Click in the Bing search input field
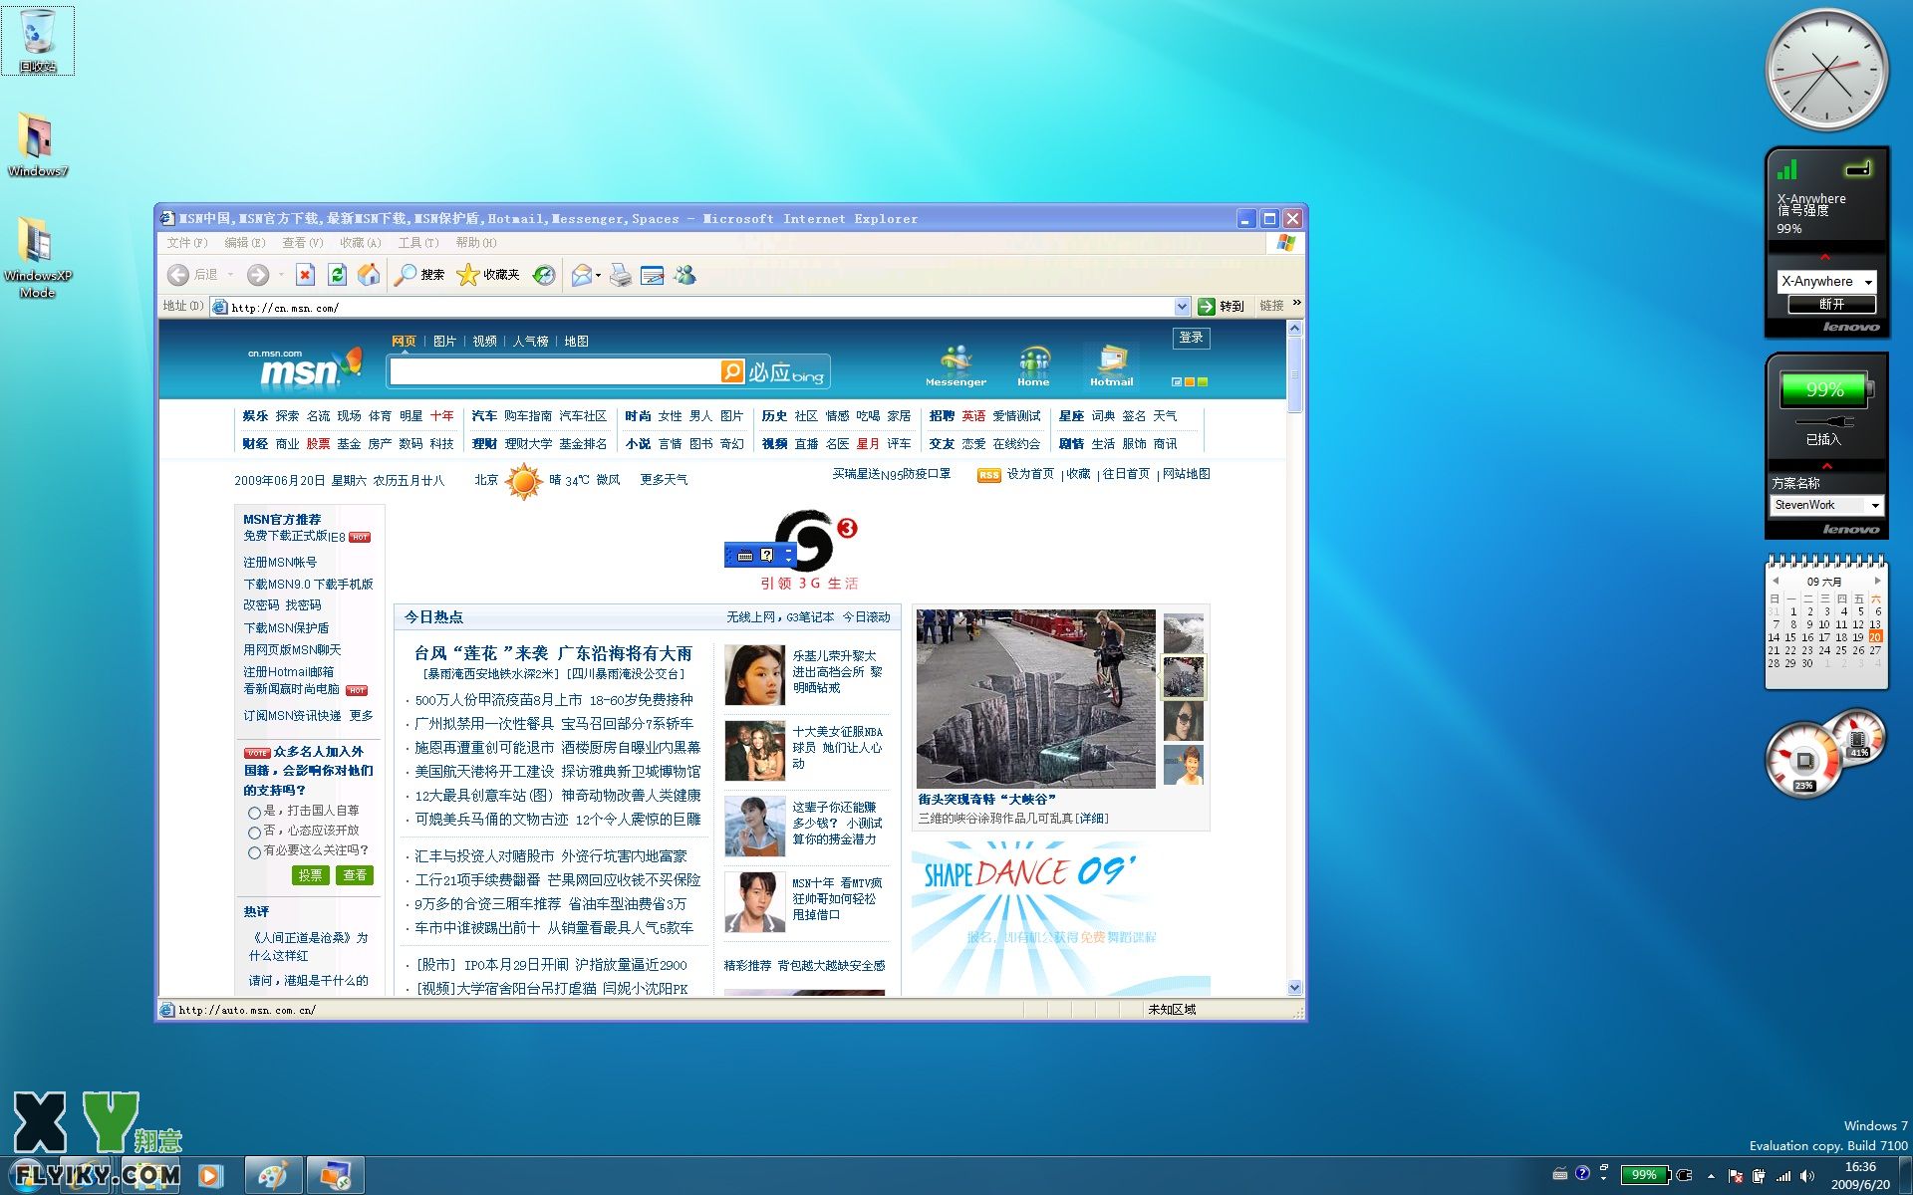The image size is (1913, 1195). (x=555, y=371)
